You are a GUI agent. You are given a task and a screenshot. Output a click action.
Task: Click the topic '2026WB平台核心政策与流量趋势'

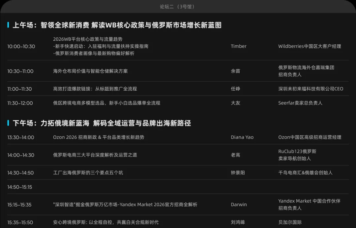coord(88,39)
